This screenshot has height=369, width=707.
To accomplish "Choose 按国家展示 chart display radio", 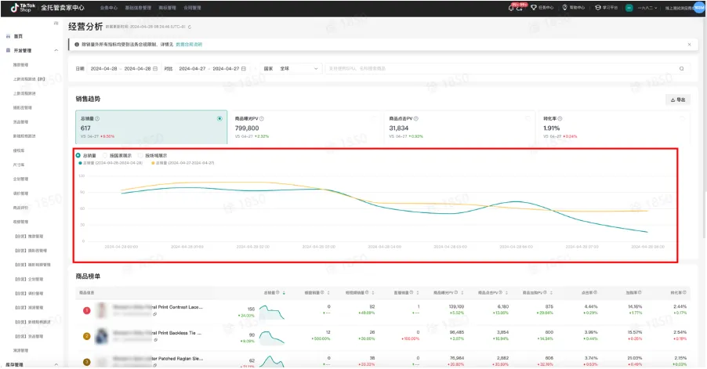I will 105,155.
